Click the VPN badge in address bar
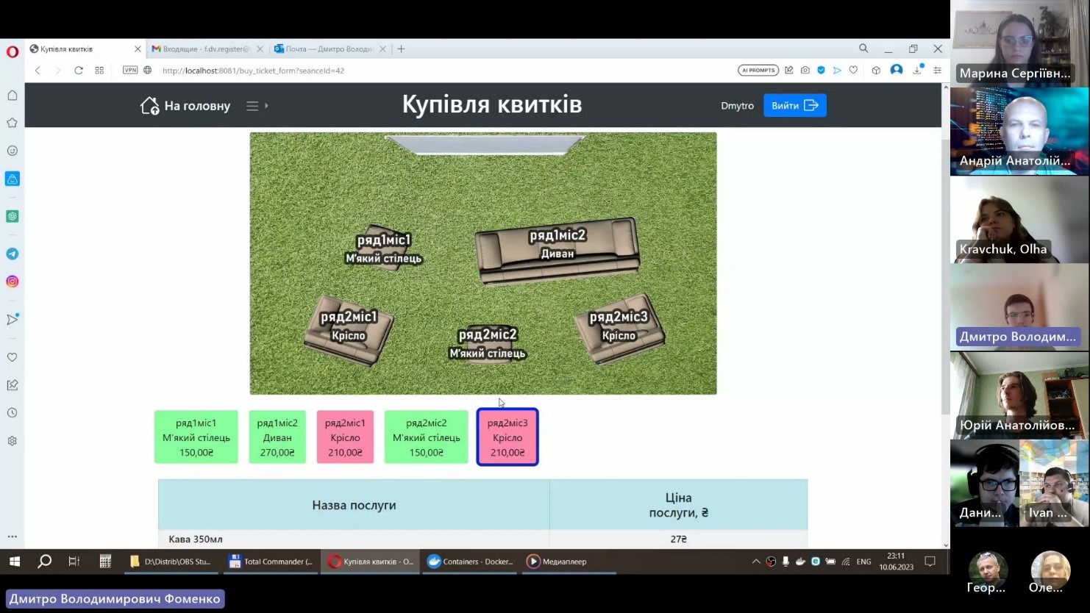1090x613 pixels. (x=130, y=71)
